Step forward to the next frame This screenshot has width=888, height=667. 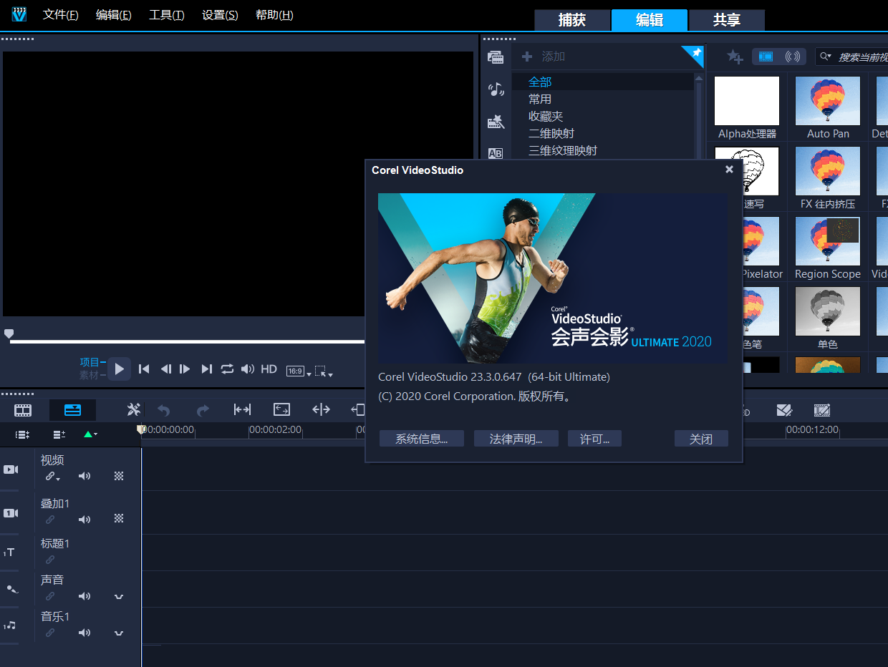(x=185, y=369)
